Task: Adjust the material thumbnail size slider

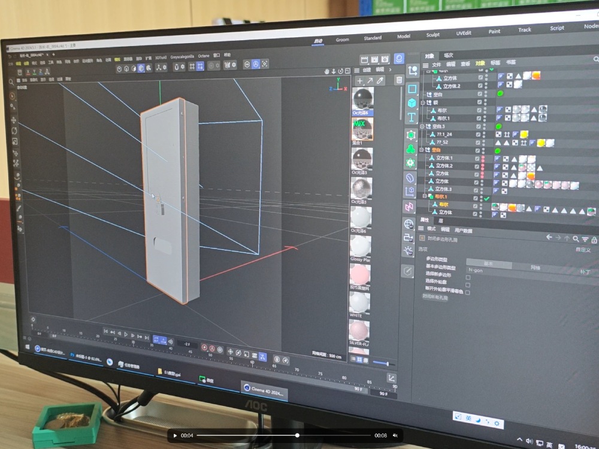Action: coord(384,363)
